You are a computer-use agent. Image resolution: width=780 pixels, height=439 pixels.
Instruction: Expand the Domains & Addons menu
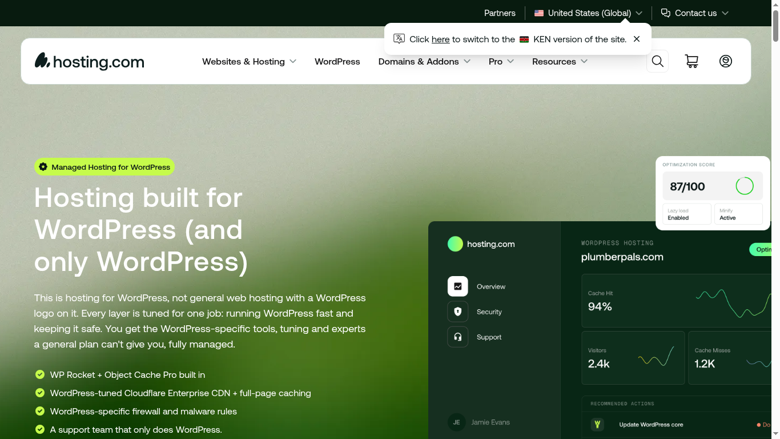[x=424, y=61]
